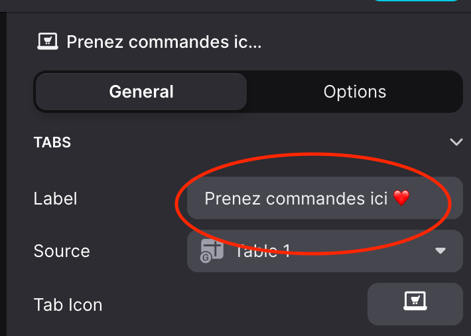
Task: Open the Tab Icon picker button
Action: click(415, 304)
